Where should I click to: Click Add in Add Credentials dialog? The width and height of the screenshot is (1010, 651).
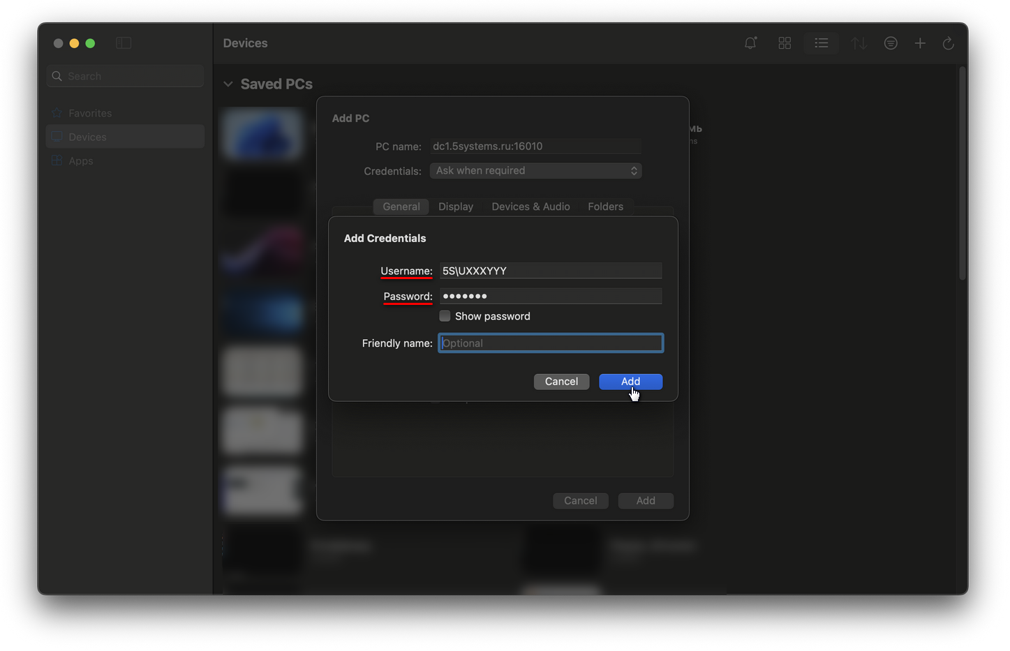coord(630,382)
